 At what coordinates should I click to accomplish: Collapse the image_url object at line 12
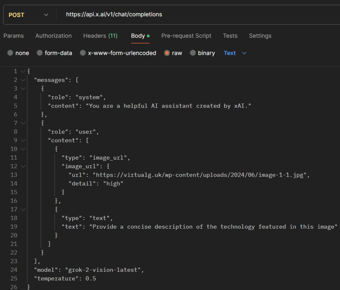23,166
